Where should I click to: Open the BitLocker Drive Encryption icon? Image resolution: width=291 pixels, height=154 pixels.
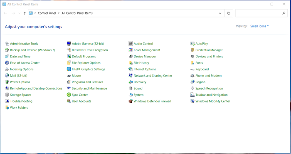click(x=69, y=50)
